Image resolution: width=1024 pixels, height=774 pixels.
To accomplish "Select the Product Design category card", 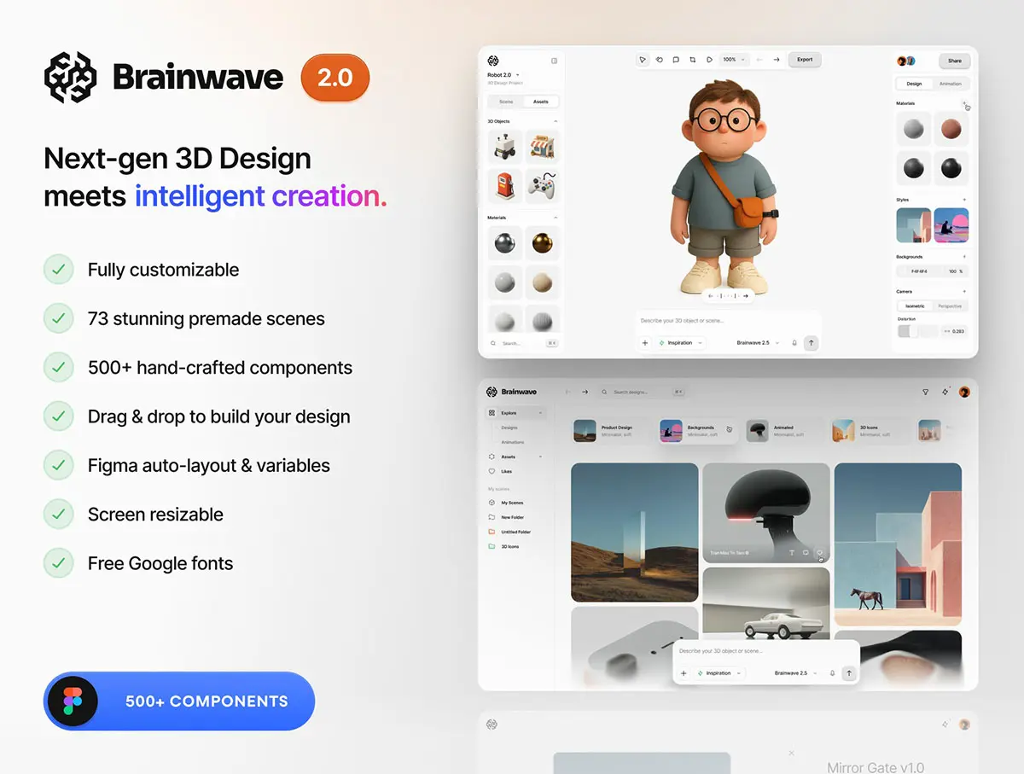I will click(x=609, y=431).
